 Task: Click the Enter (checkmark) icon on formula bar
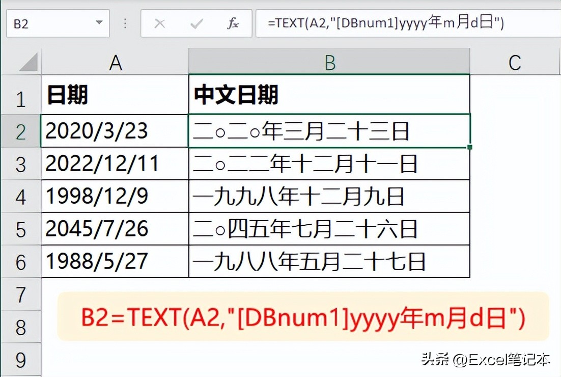point(196,23)
